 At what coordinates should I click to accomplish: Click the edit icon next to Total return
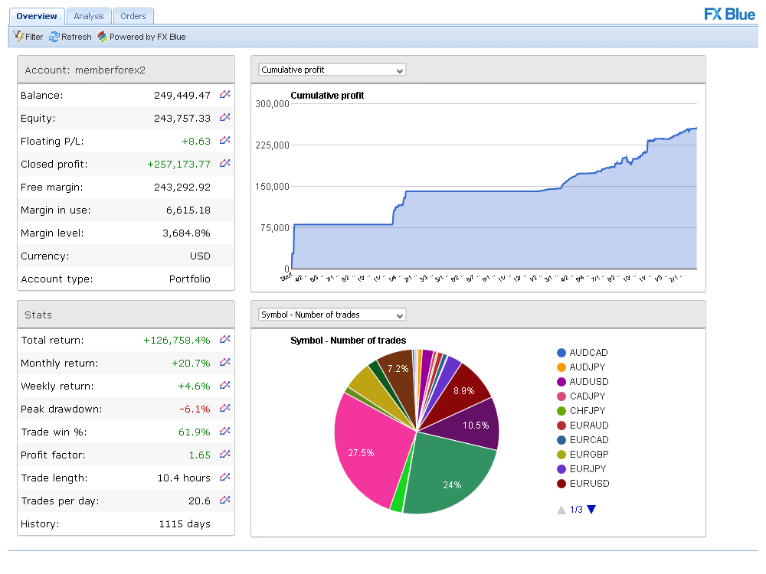point(224,339)
